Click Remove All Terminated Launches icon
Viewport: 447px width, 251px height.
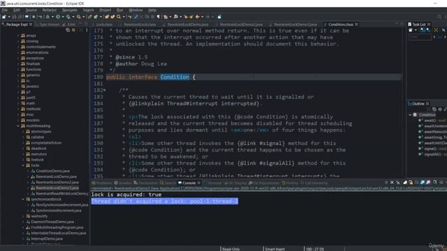[x=398, y=183]
